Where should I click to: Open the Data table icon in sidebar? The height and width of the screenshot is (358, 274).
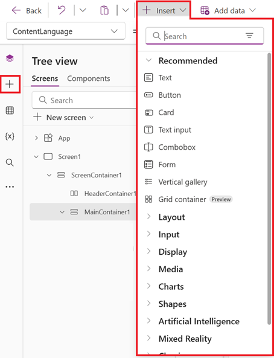pos(10,110)
